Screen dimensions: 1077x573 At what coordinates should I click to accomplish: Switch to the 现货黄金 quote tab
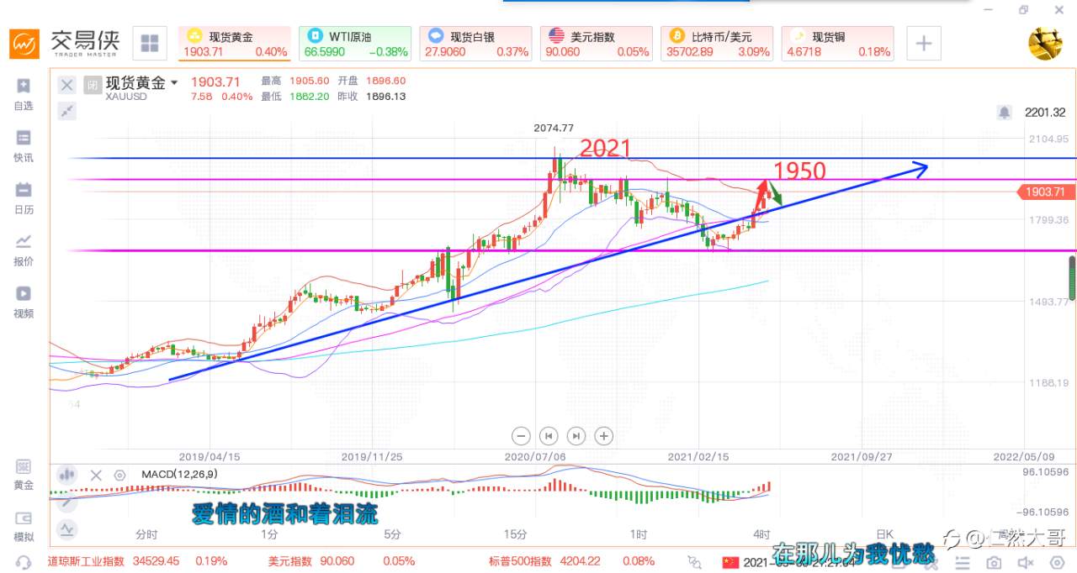click(235, 44)
